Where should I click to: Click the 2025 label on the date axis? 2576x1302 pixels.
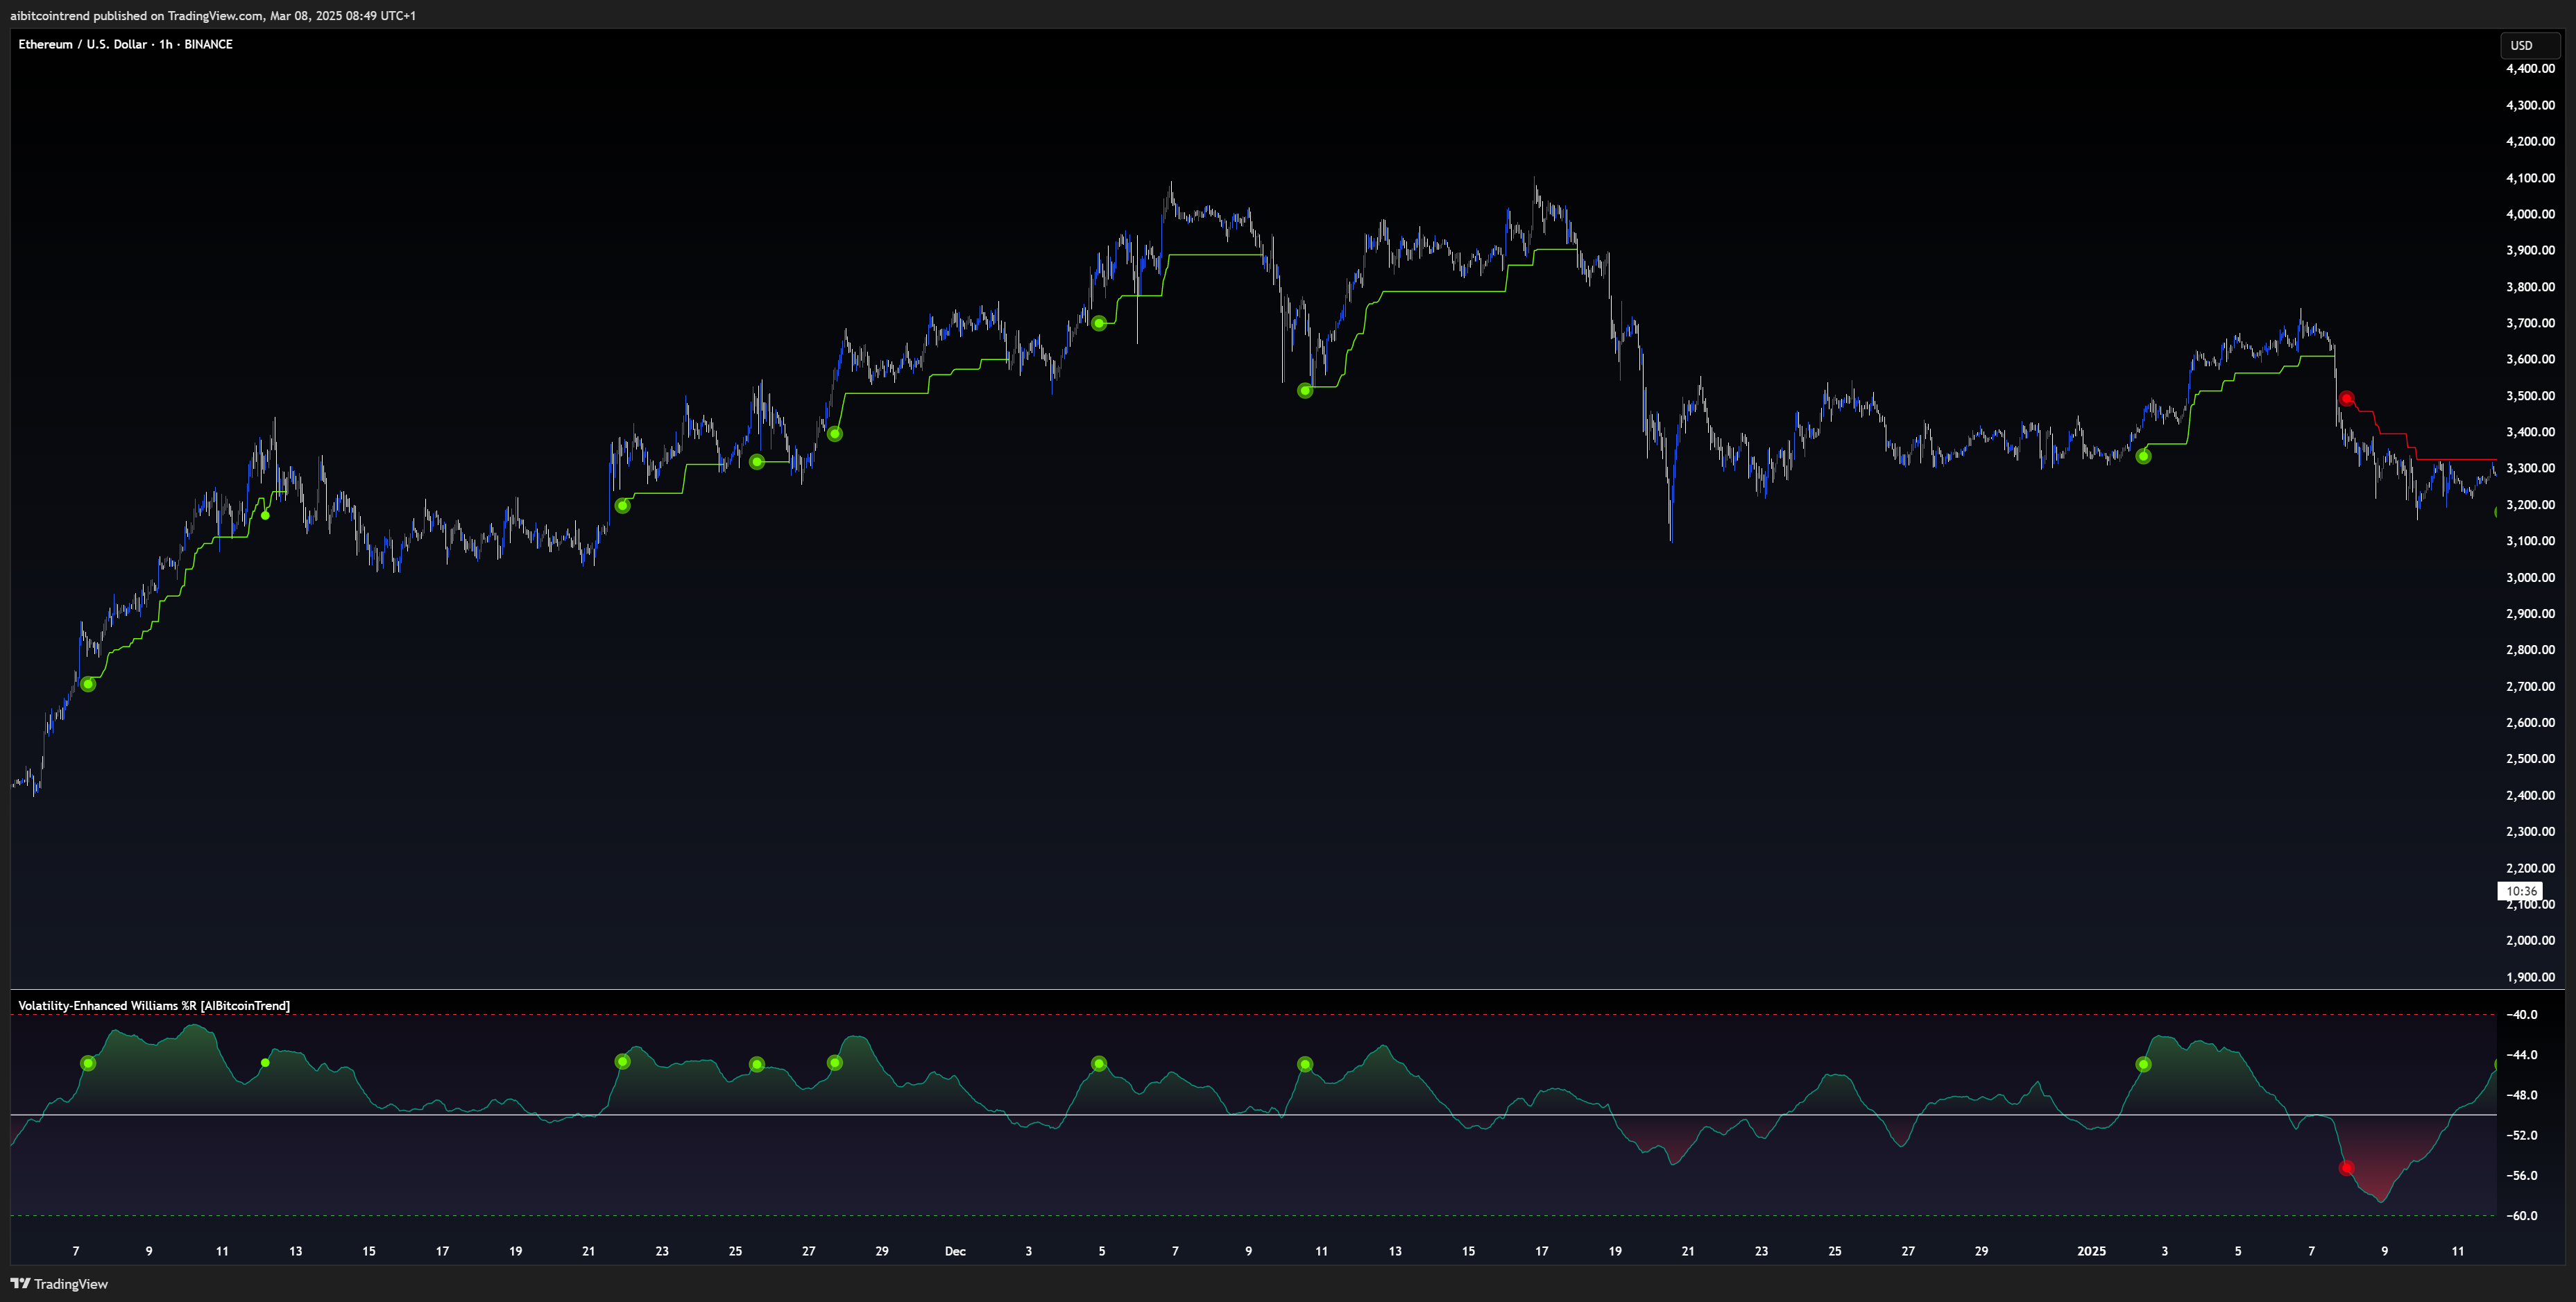point(2091,1251)
